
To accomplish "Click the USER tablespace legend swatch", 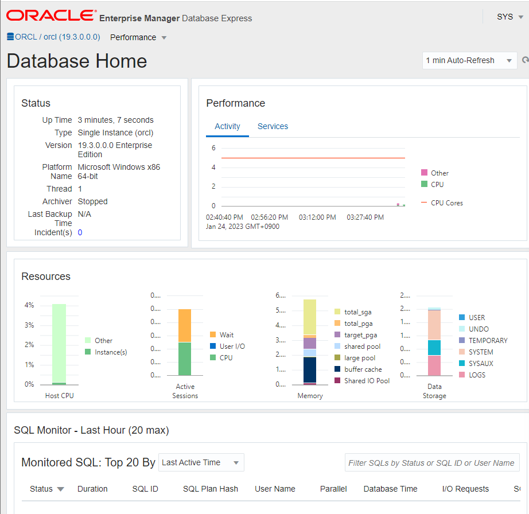I will (x=462, y=317).
